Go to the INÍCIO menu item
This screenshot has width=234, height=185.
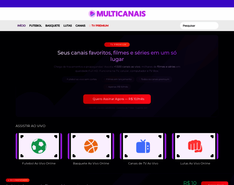pyautogui.click(x=22, y=26)
